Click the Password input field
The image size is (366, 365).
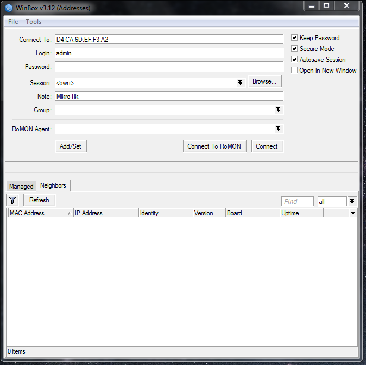[169, 66]
